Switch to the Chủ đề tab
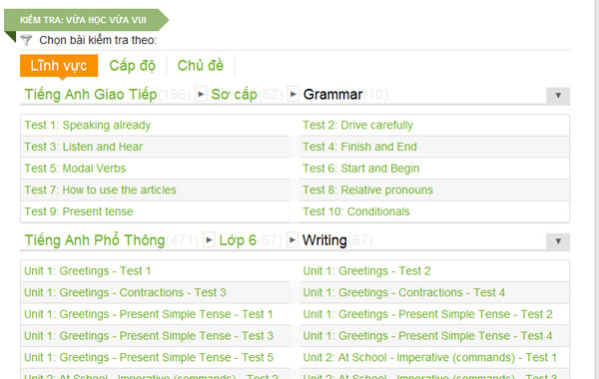Image resolution: width=599 pixels, height=379 pixels. point(201,66)
